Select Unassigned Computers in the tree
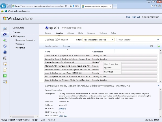 click(25, 40)
